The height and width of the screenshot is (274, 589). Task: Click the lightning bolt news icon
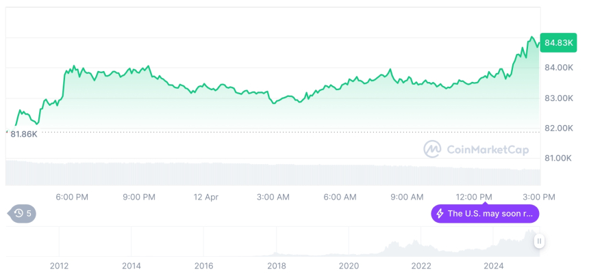[x=440, y=214]
